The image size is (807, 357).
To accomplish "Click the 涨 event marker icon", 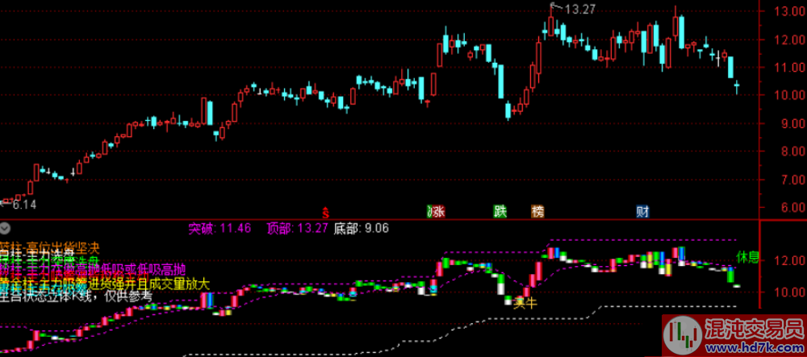I will pyautogui.click(x=437, y=213).
